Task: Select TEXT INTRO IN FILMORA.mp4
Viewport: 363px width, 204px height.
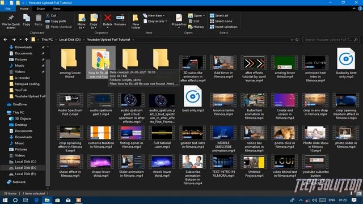Action: [x=223, y=166]
